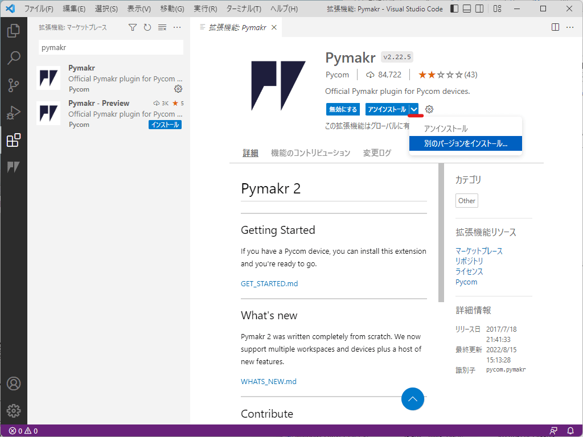Open the WHATS_NEW.md link
Screen dimensions: 583x437
click(269, 381)
